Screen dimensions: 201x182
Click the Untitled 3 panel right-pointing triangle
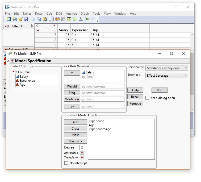point(32,26)
